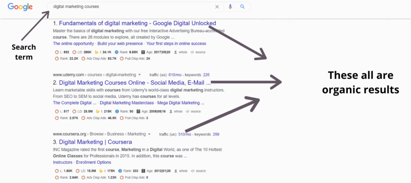The image size is (411, 183).
Task: Open 'Digital Marketing Masterclass' sitelink
Action: [127, 103]
